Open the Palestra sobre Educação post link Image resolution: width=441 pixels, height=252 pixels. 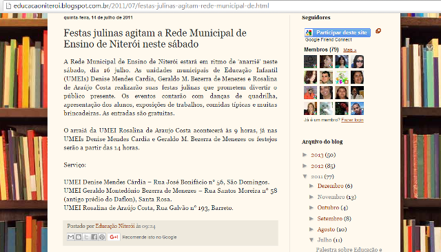pos(349,249)
